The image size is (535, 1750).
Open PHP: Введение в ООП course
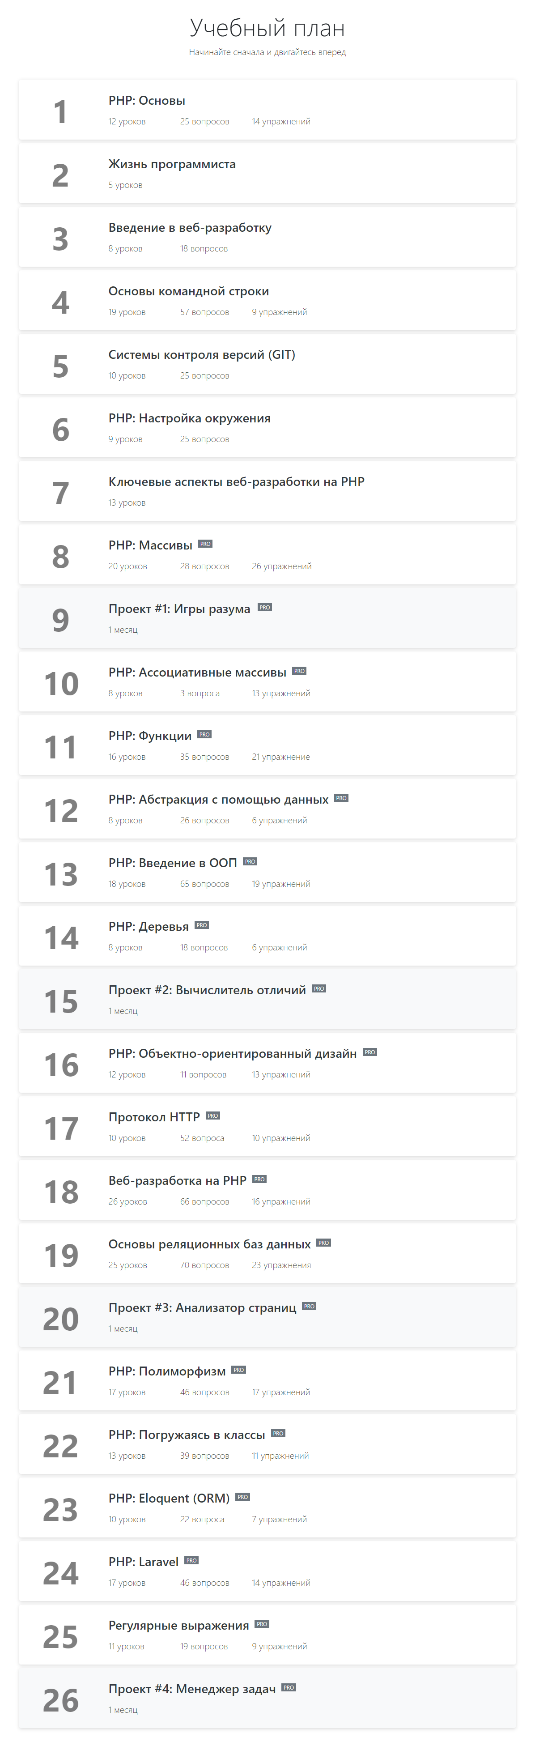pos(267,872)
